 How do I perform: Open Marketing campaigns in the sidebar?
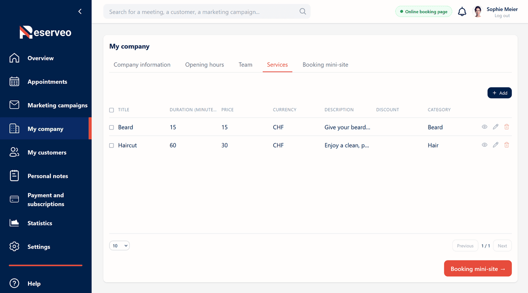57,105
